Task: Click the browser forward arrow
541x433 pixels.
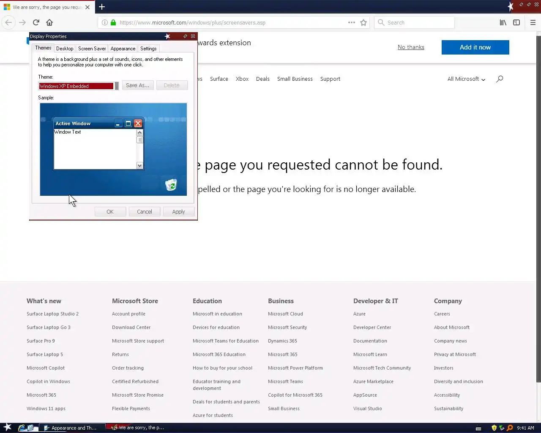Action: [x=22, y=22]
